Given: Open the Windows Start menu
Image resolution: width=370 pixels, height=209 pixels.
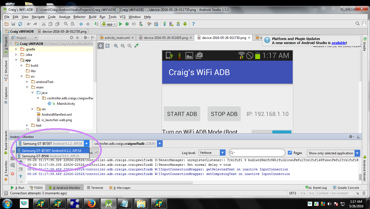Looking at the screenshot, I should 7,203.
